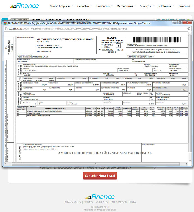The image size is (194, 212).
Task: Open the Mercadorias menu
Action: [126, 6]
